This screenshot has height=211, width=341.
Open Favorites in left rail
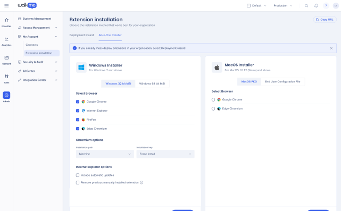[x=6, y=22]
